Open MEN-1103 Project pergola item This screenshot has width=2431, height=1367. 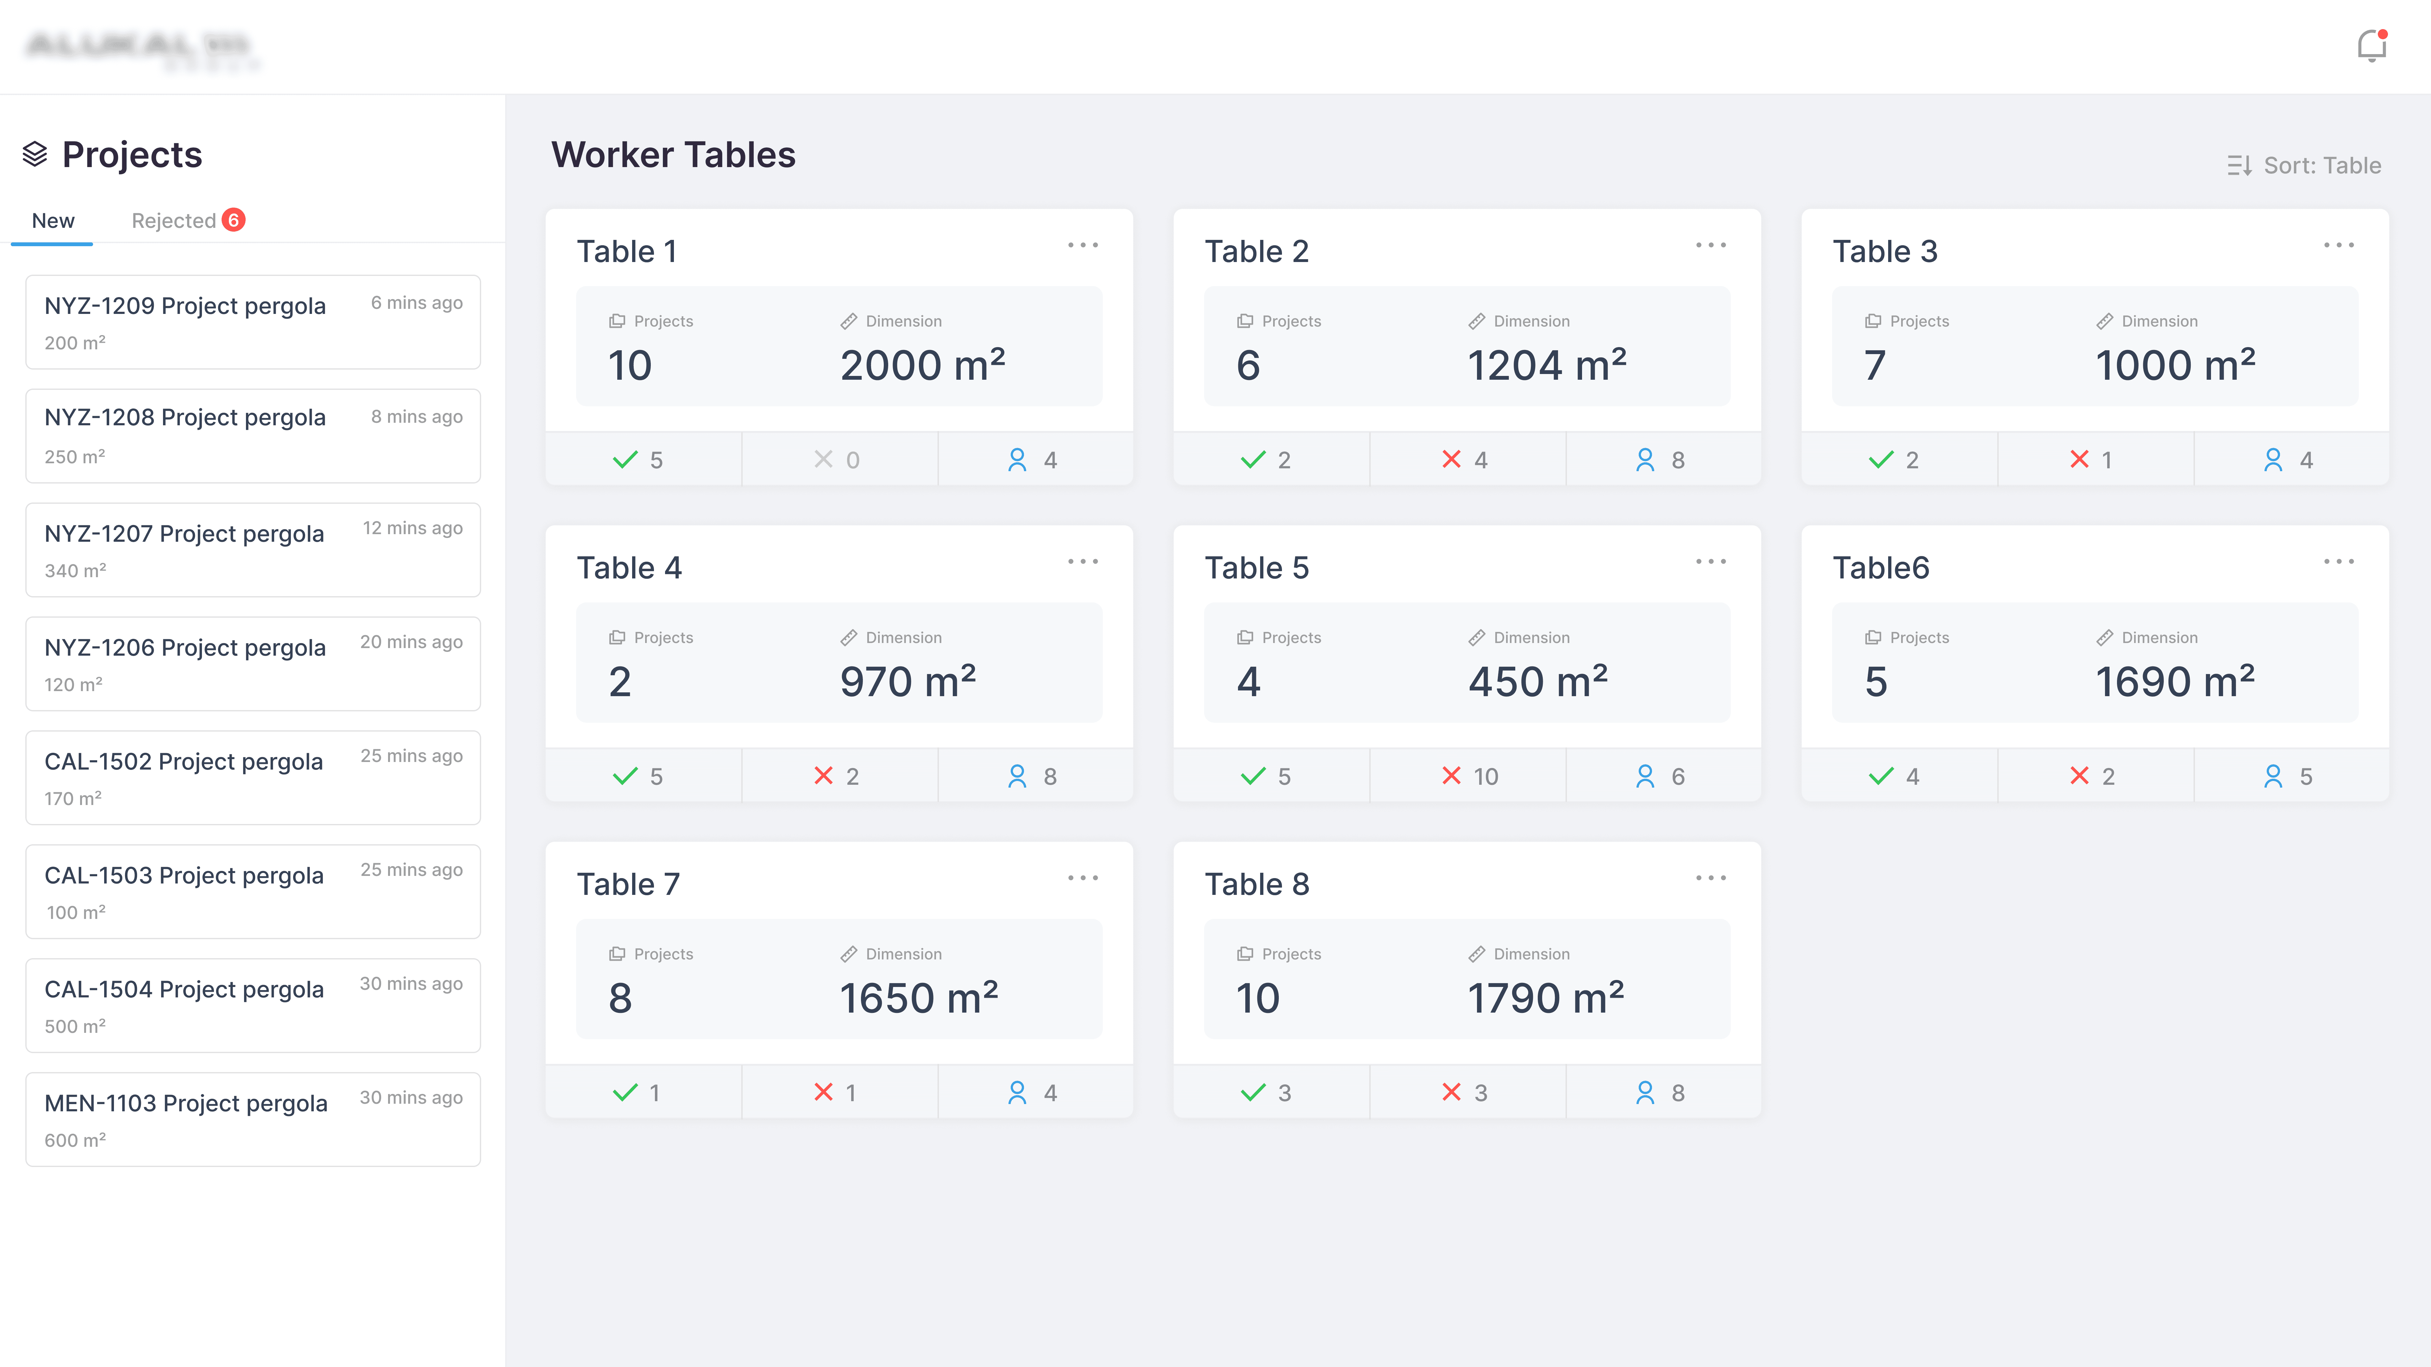tap(253, 1120)
